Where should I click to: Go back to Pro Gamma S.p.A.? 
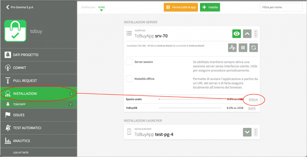(x=20, y=7)
